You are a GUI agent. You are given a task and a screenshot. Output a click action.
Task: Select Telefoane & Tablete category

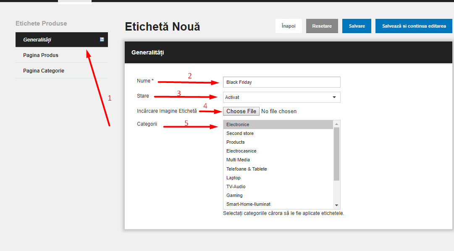coord(278,169)
